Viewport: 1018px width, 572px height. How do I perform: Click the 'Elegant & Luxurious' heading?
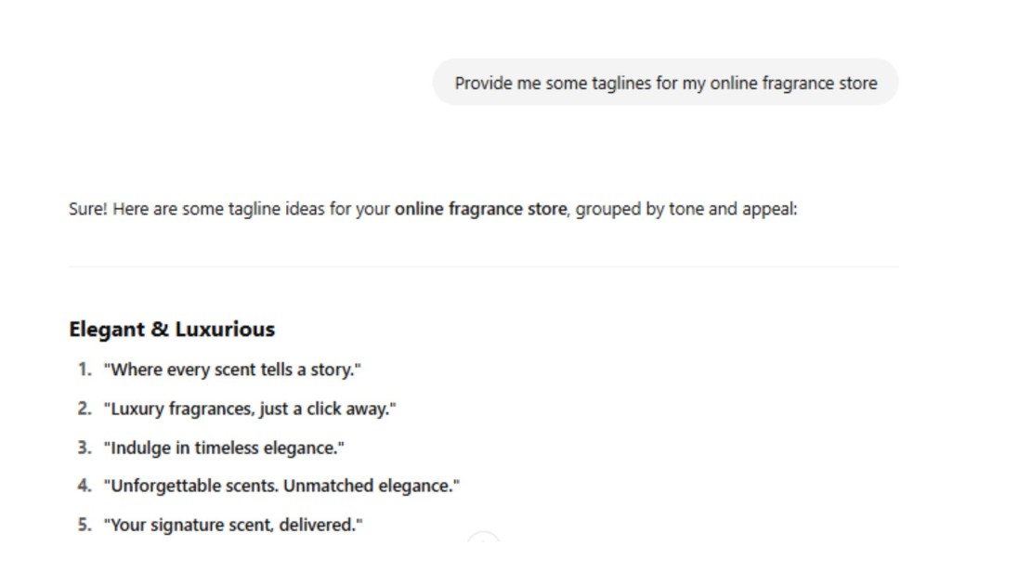[x=172, y=329]
